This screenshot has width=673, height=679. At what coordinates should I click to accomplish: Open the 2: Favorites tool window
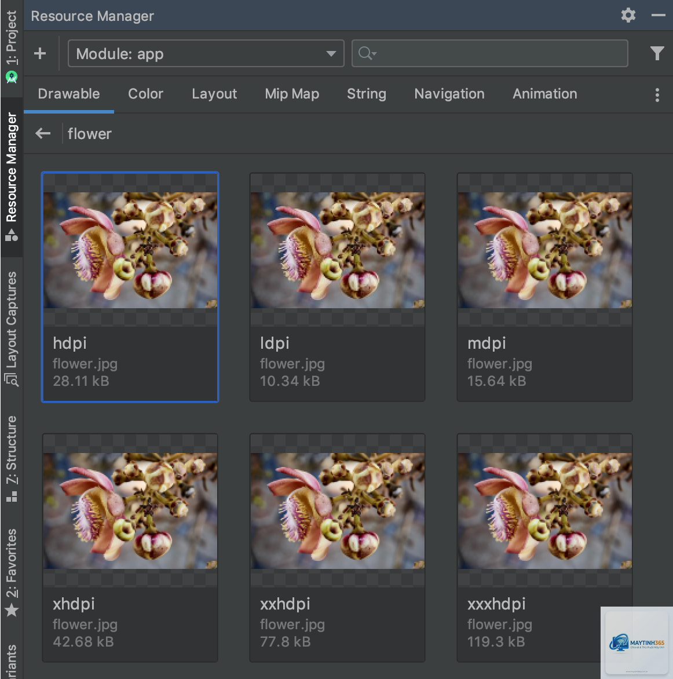click(x=12, y=563)
